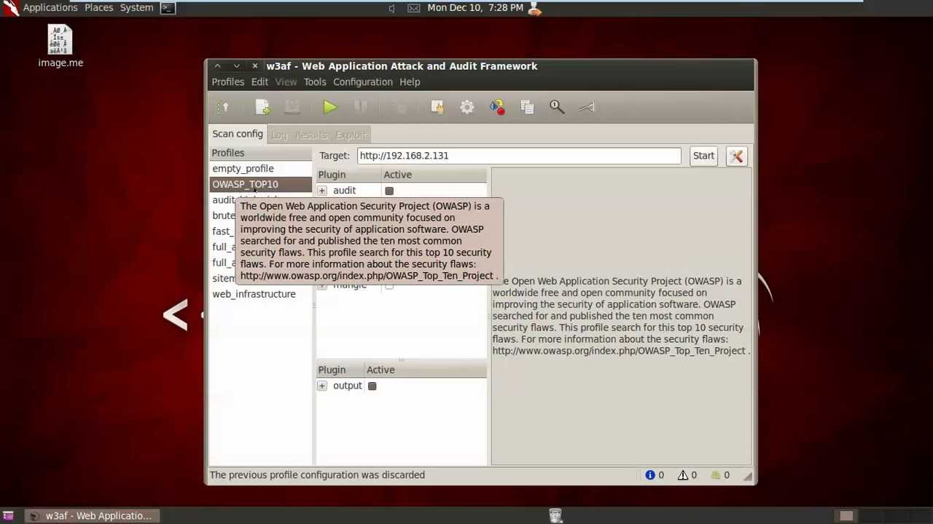
Task: Launch the terminal from top panel
Action: [x=168, y=8]
